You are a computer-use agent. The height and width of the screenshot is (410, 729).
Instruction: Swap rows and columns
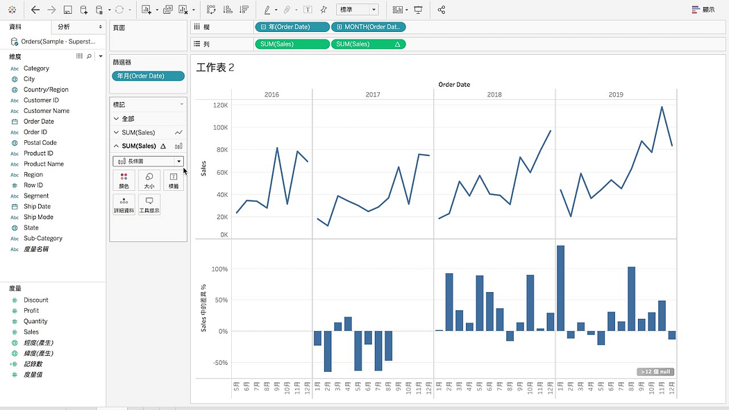pyautogui.click(x=211, y=10)
